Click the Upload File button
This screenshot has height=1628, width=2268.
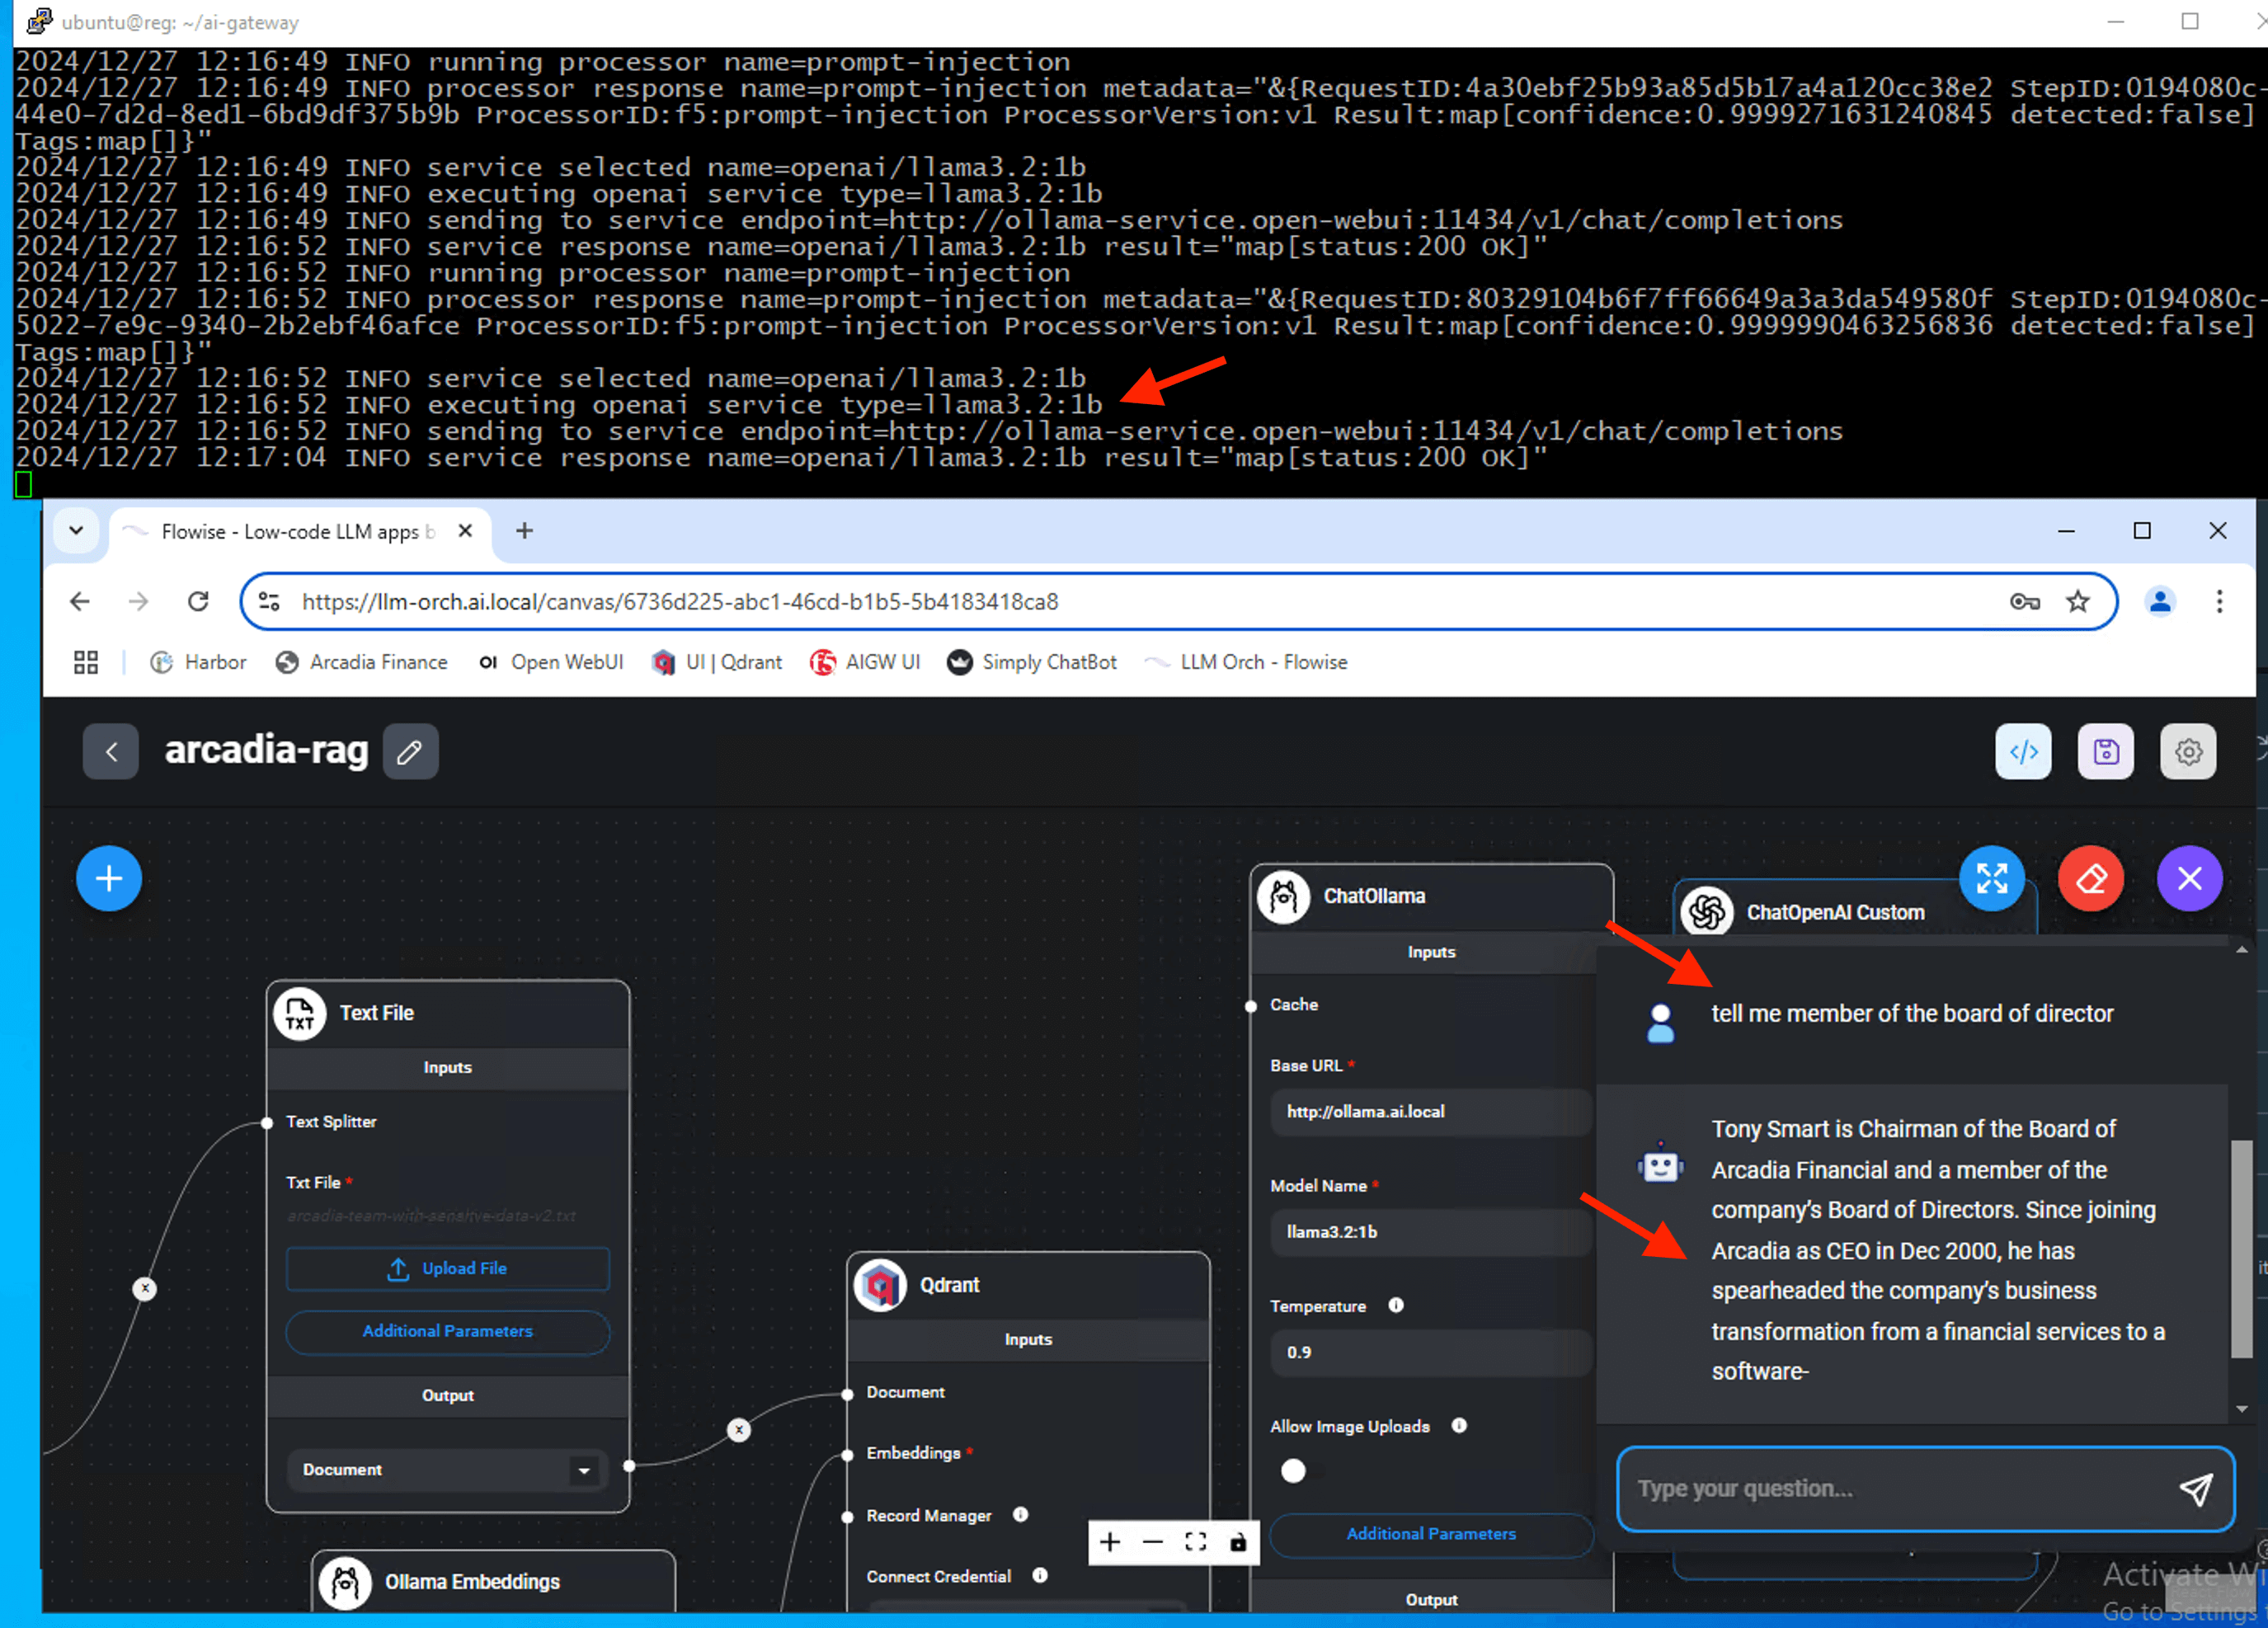[447, 1269]
